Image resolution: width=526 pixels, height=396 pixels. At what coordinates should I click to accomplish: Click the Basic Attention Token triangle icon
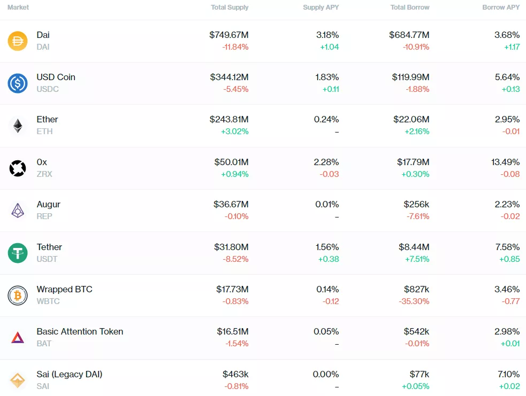click(18, 338)
